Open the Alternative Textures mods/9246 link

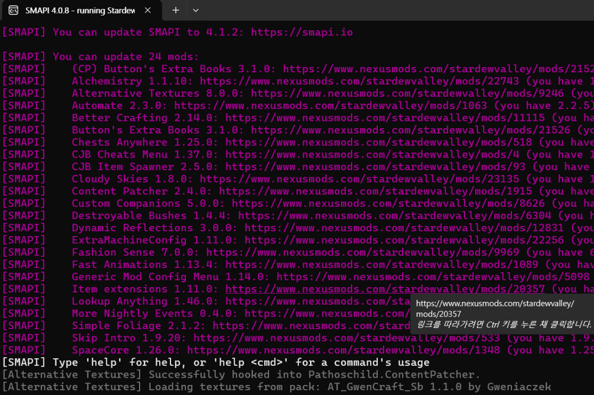407,93
